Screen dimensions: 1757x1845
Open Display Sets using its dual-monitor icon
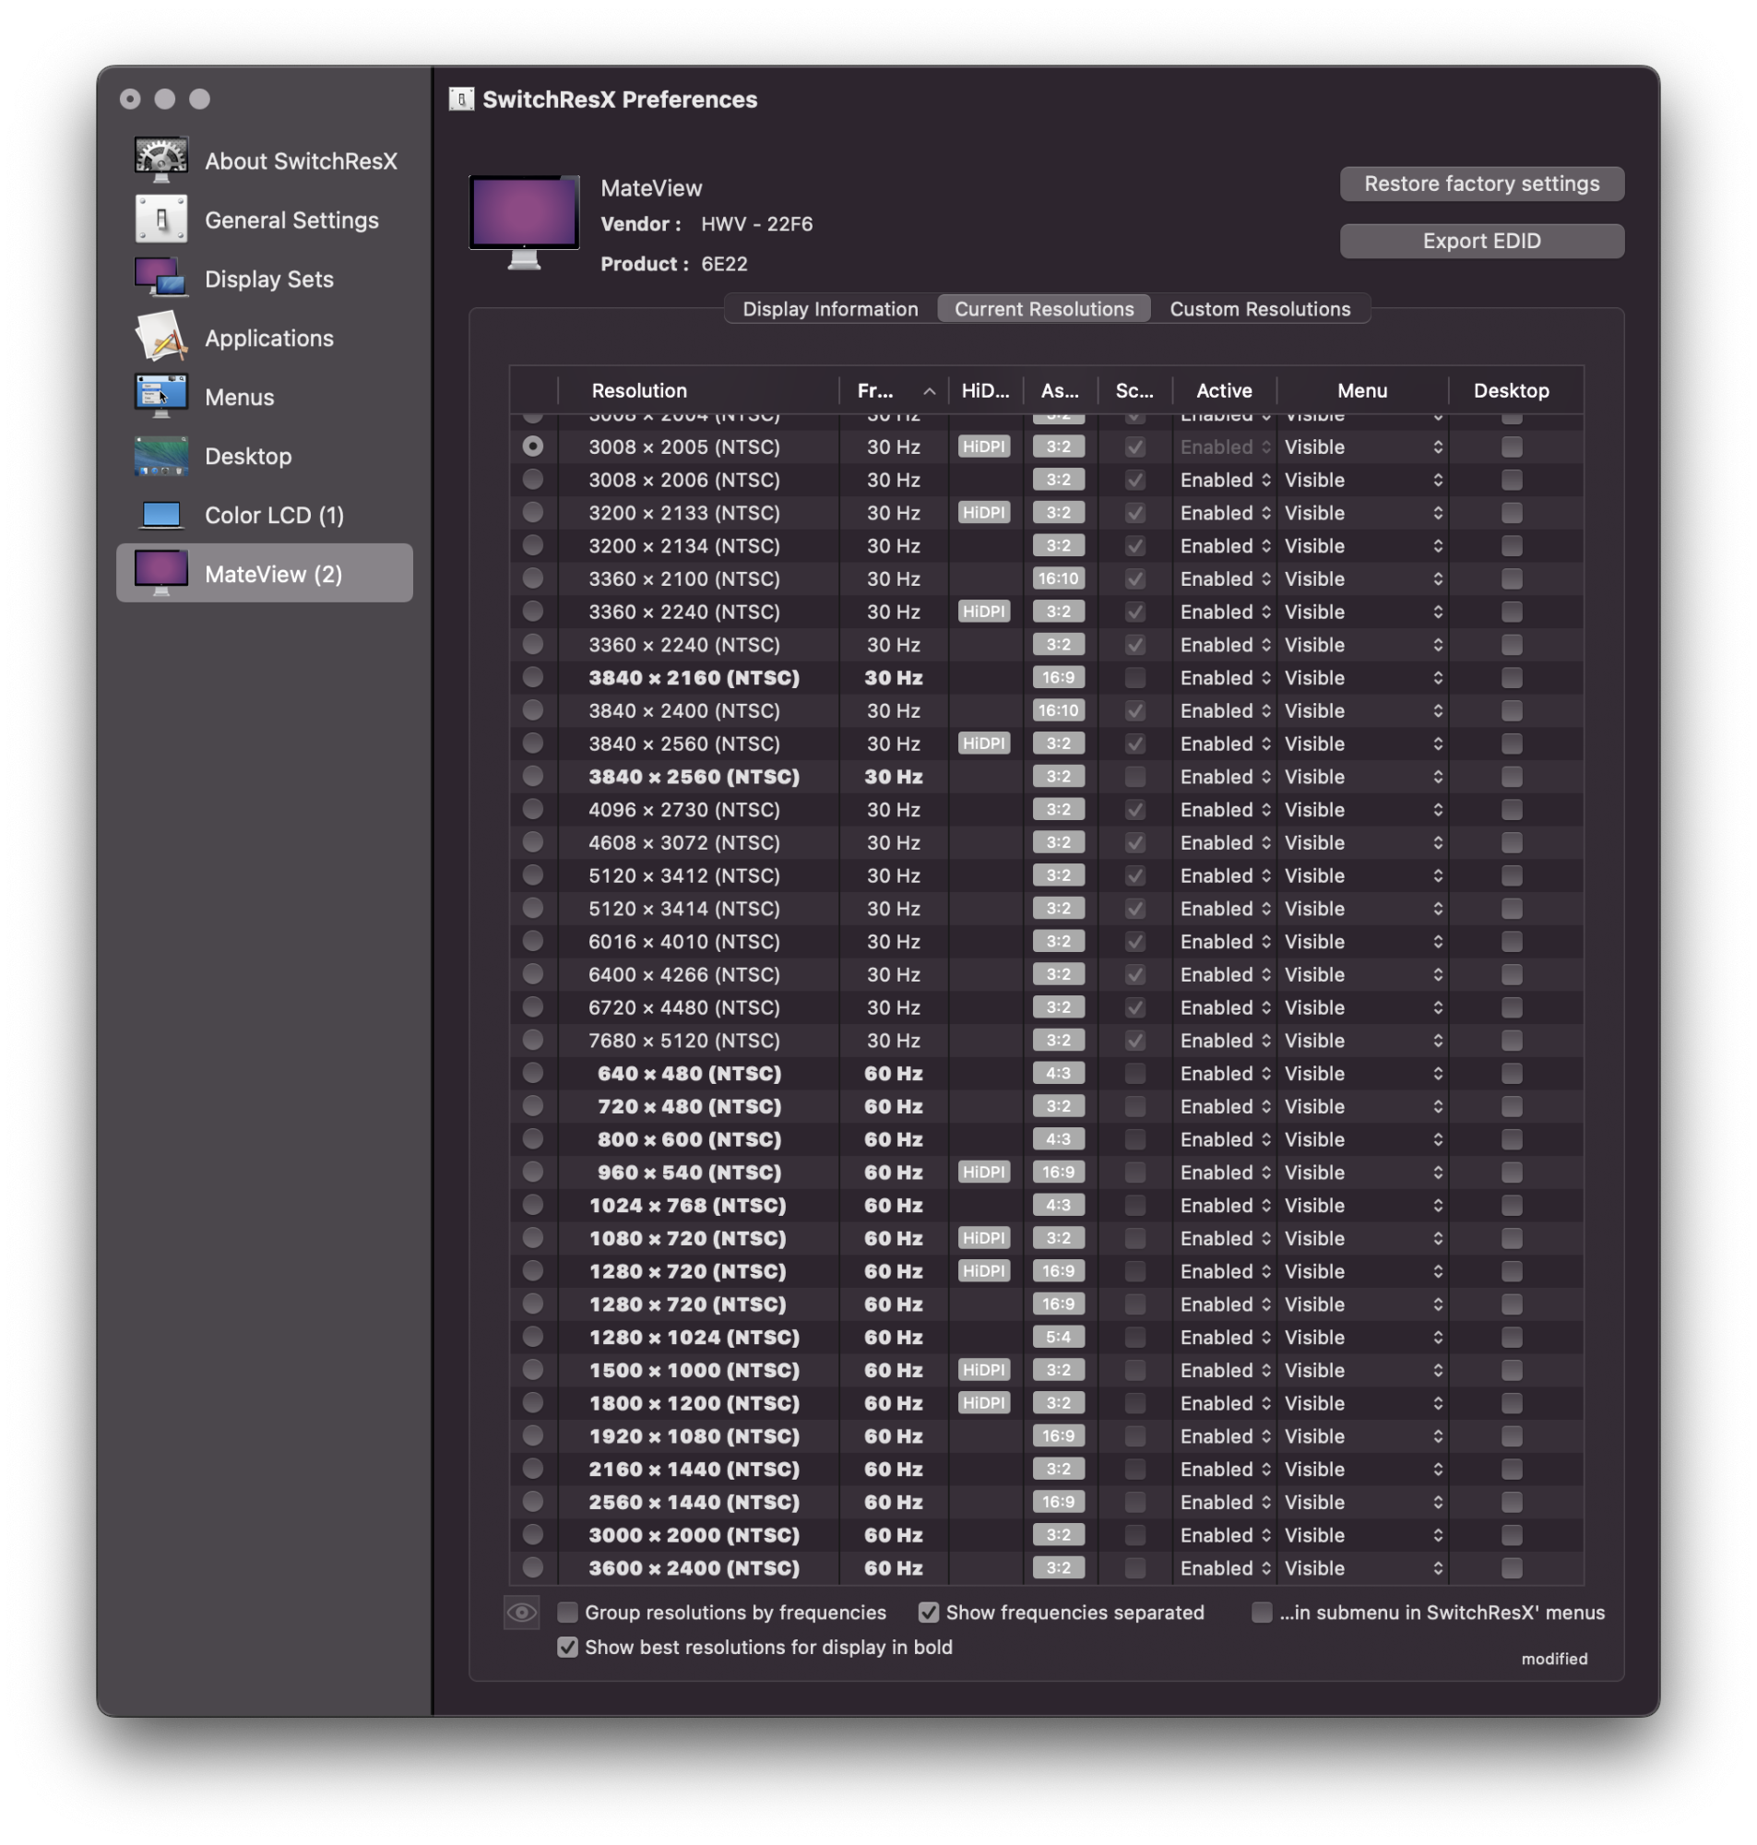tap(160, 279)
